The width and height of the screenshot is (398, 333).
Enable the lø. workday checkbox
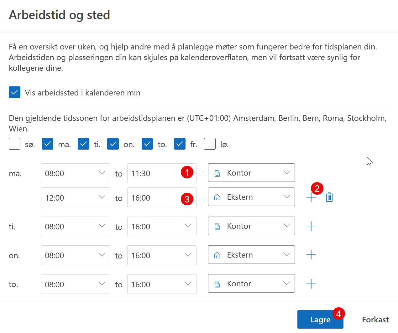click(x=210, y=144)
